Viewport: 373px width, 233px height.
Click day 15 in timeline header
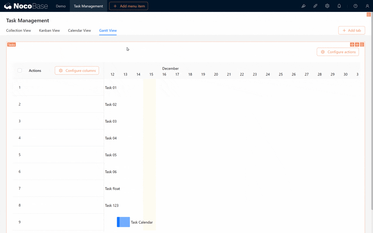point(151,75)
